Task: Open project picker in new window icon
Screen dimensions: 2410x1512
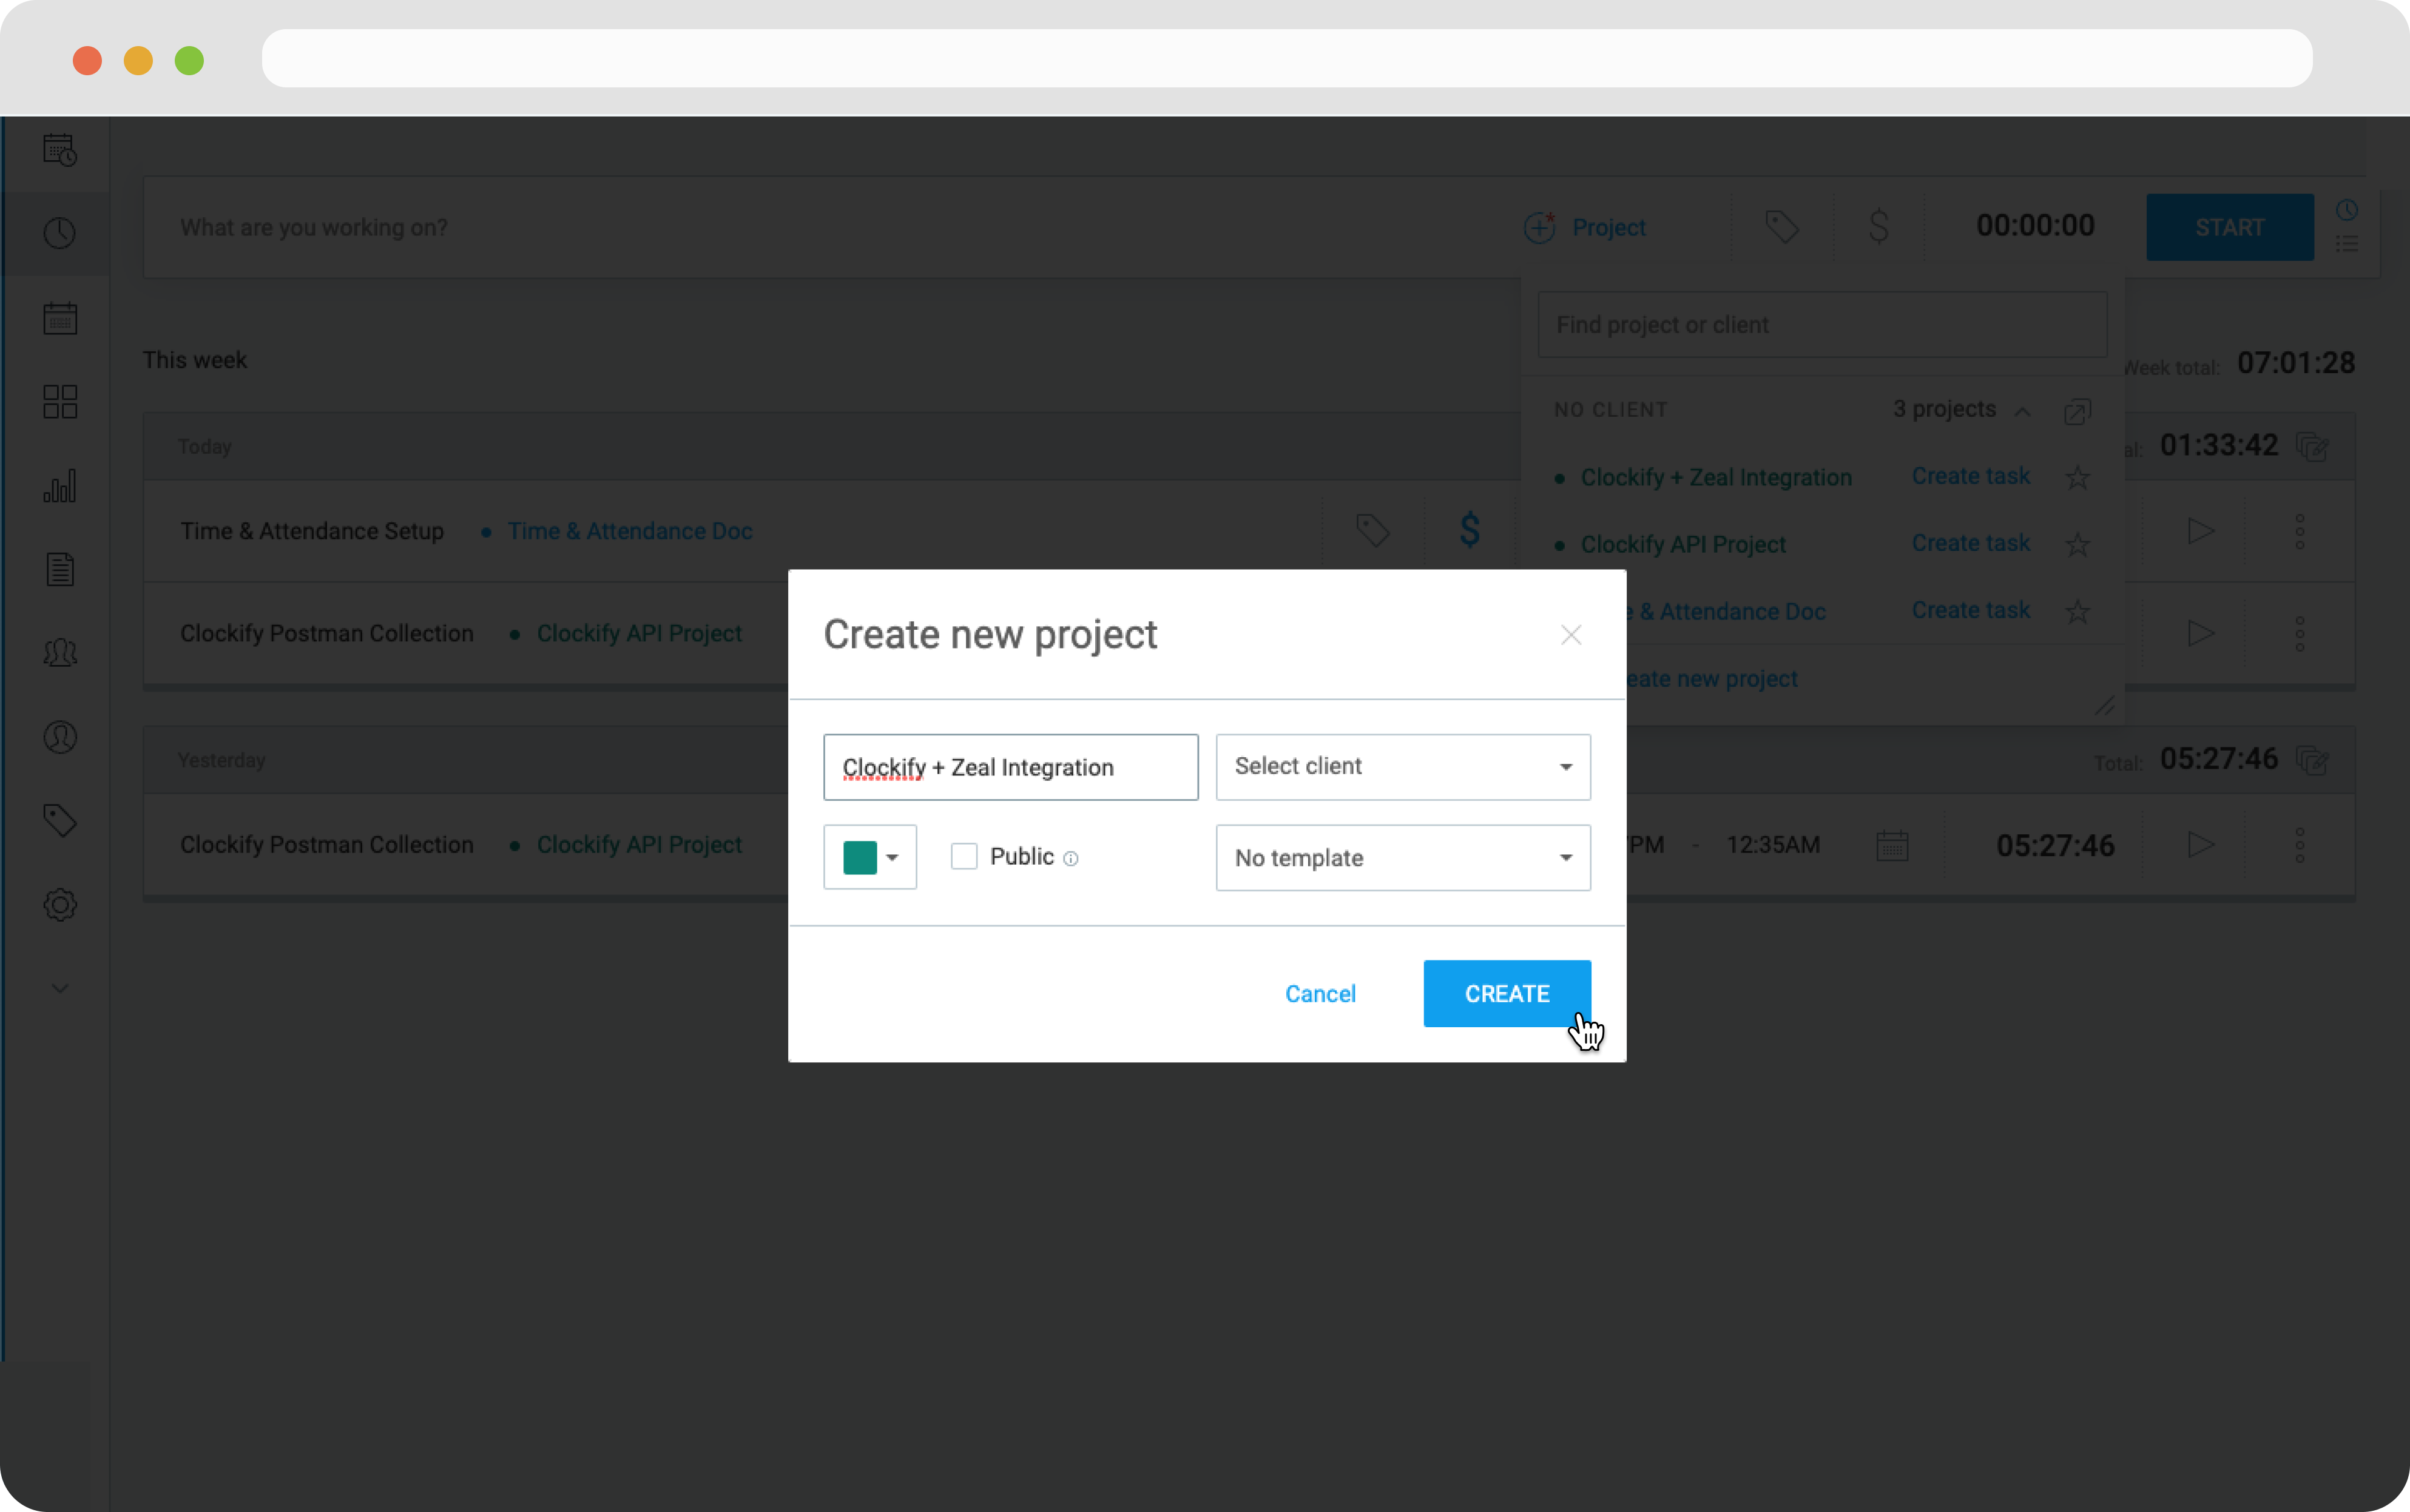Action: tap(2077, 411)
